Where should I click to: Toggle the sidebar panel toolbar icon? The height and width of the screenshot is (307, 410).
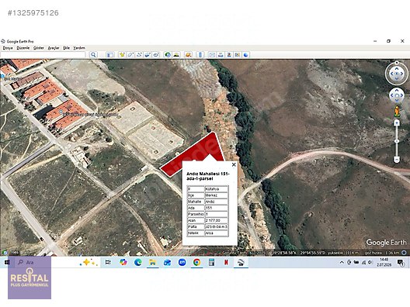[110, 54]
